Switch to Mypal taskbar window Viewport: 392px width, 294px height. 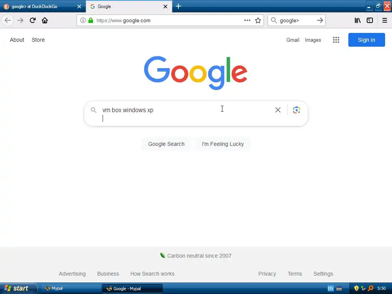(x=71, y=288)
